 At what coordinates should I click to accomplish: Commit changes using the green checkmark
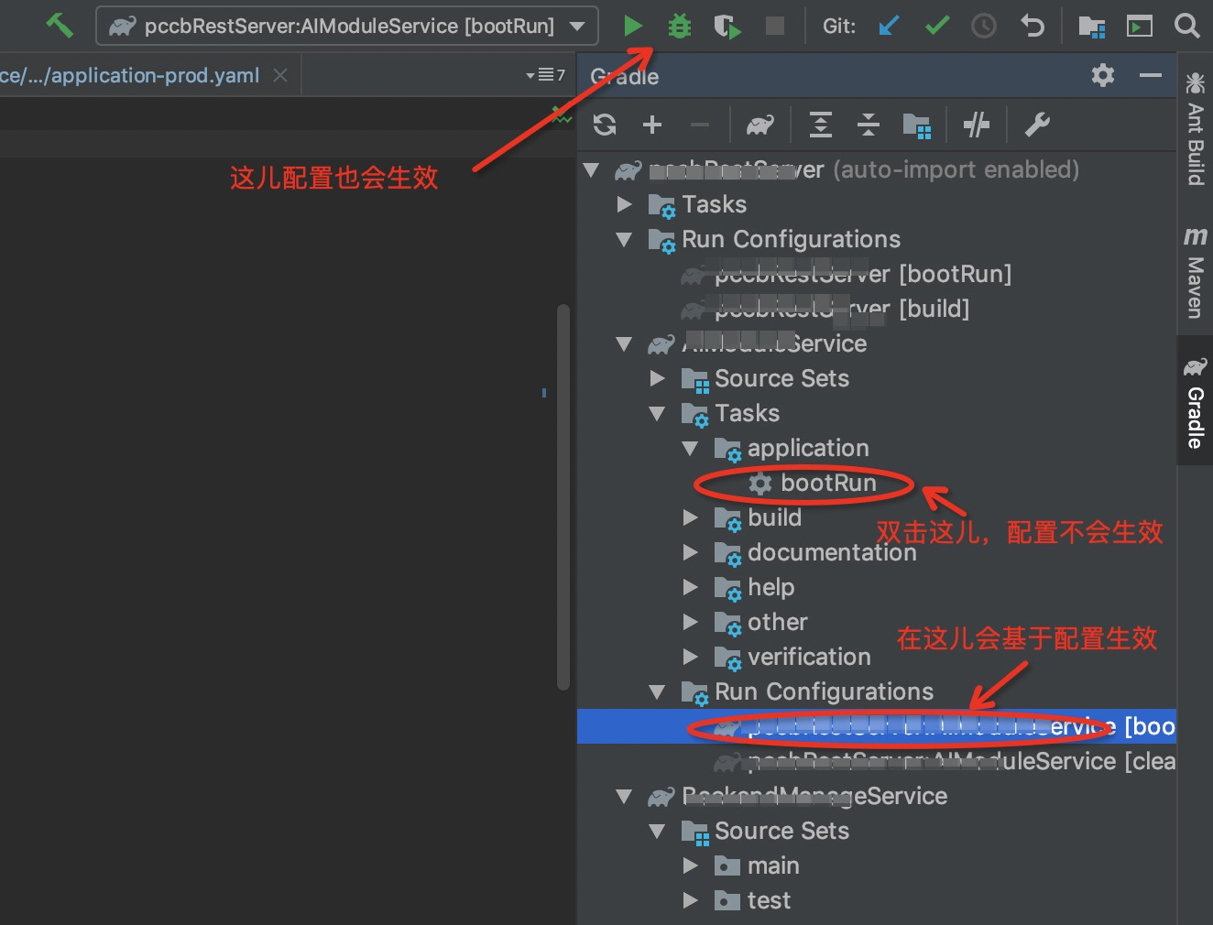(x=936, y=26)
